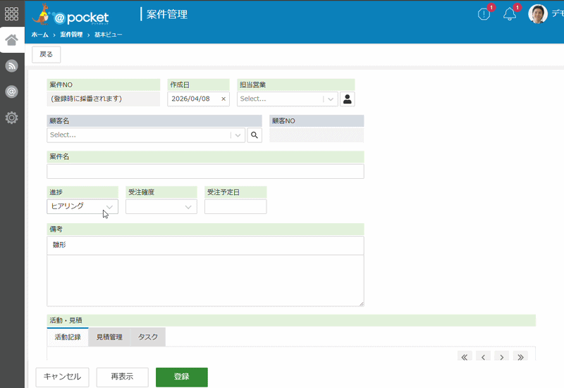Click the @ icon in sidebar

pos(11,92)
